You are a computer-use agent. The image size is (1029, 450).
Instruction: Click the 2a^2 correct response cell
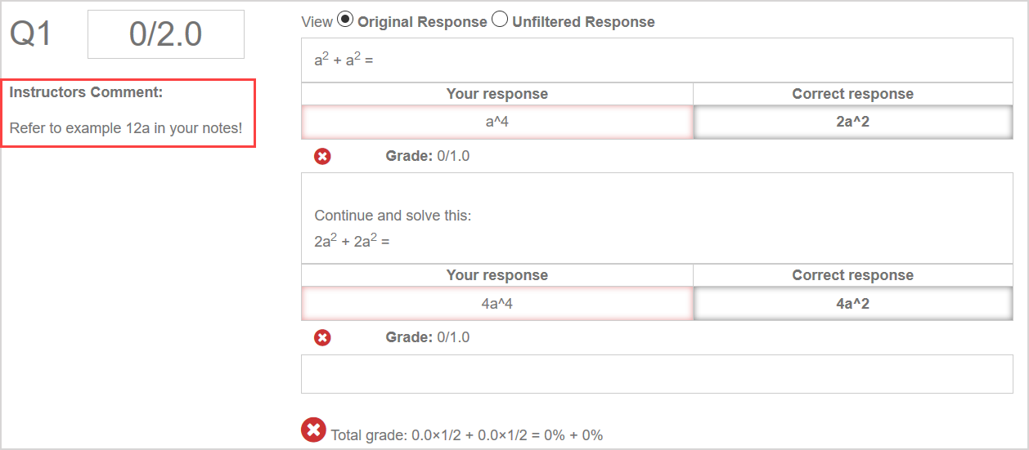click(852, 123)
